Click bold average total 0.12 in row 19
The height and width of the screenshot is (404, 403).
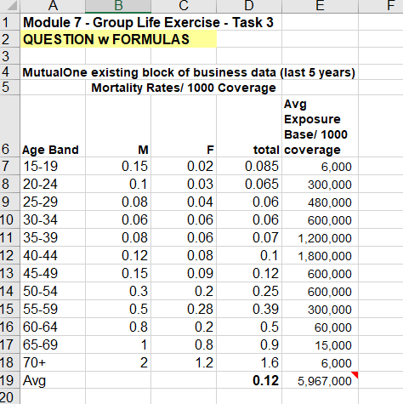[249, 380]
